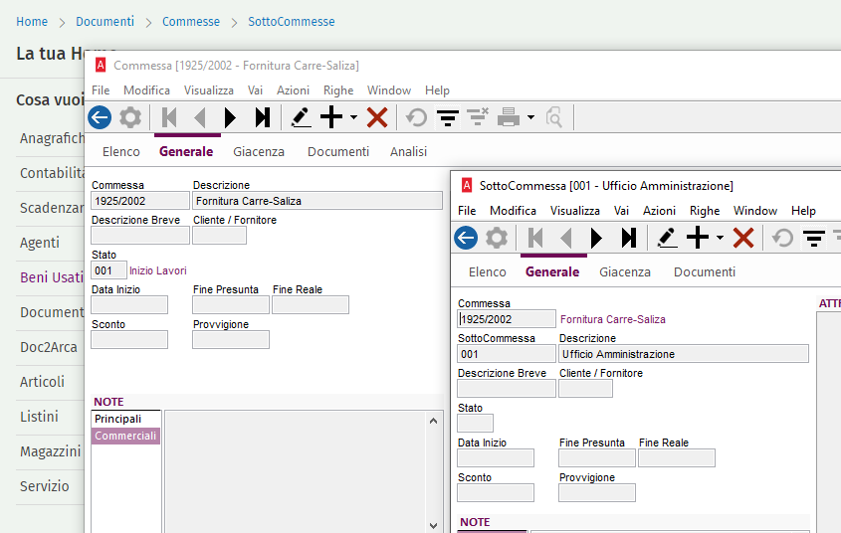Image resolution: width=841 pixels, height=533 pixels.
Task: Click blue back arrow in SottoCommessa window
Action: pyautogui.click(x=466, y=238)
